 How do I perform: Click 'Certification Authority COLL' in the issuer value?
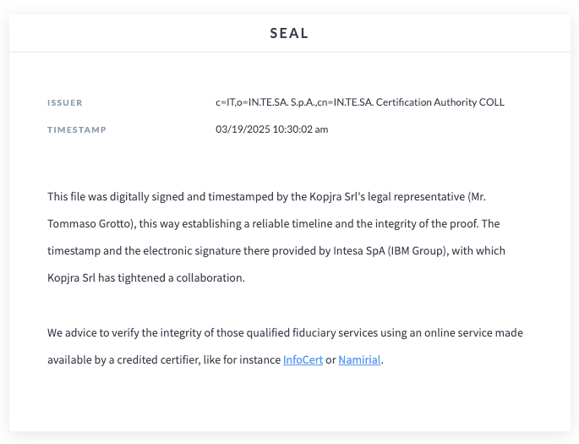[x=440, y=102]
